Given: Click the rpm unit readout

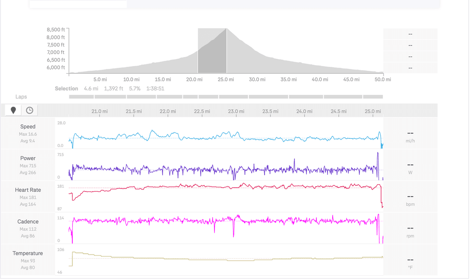Looking at the screenshot, I should click(410, 236).
